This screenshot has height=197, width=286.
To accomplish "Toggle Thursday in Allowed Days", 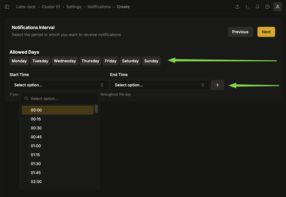I will [x=90, y=61].
